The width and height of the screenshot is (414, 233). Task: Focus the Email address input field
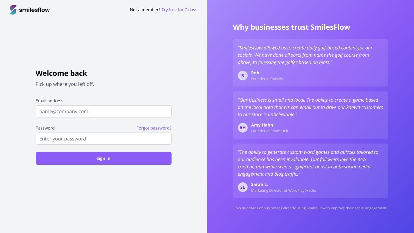pyautogui.click(x=104, y=111)
